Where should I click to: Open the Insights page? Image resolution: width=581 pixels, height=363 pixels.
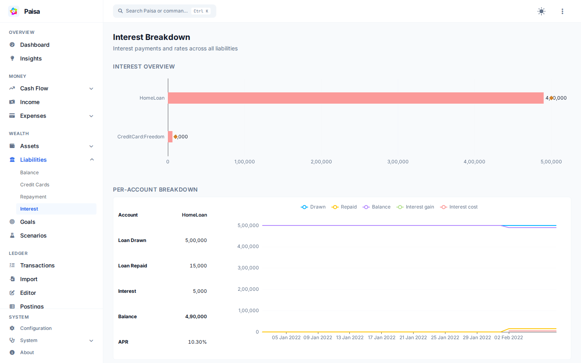click(31, 58)
